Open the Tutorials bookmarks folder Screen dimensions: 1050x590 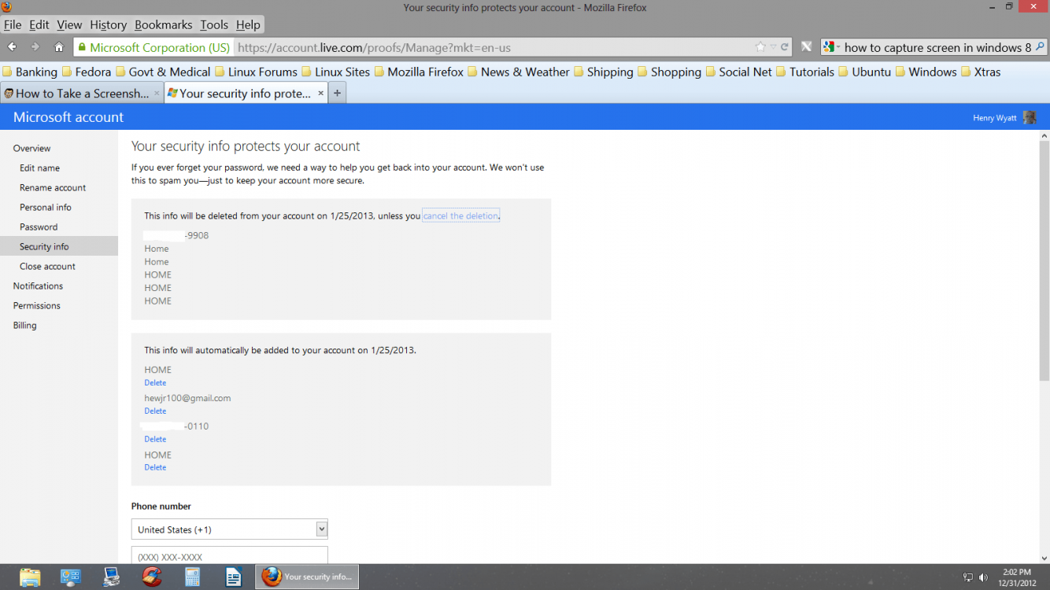click(x=805, y=72)
